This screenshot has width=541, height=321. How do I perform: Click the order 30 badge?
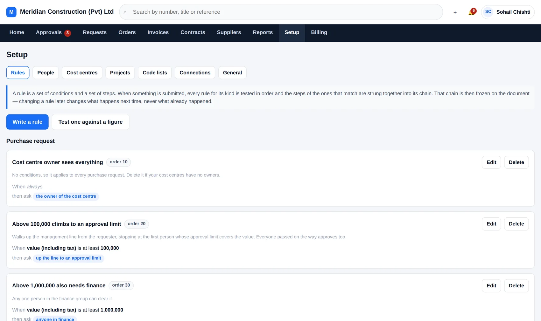click(x=121, y=285)
